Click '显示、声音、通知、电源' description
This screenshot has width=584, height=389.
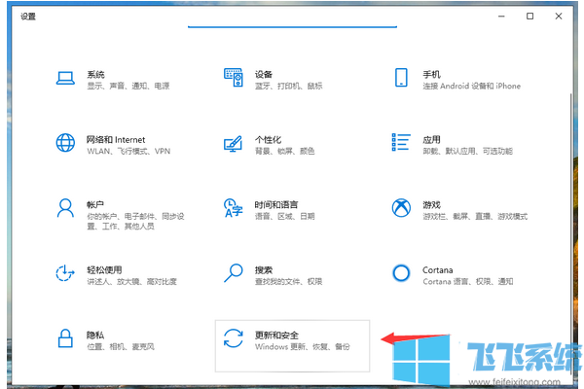[128, 86]
